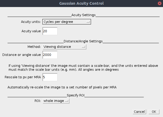The image size is (163, 117).
Task: Expand the ROI whole image dropdown
Action: (56, 101)
